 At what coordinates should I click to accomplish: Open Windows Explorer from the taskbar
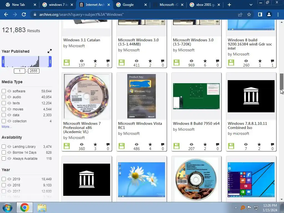click(42, 207)
